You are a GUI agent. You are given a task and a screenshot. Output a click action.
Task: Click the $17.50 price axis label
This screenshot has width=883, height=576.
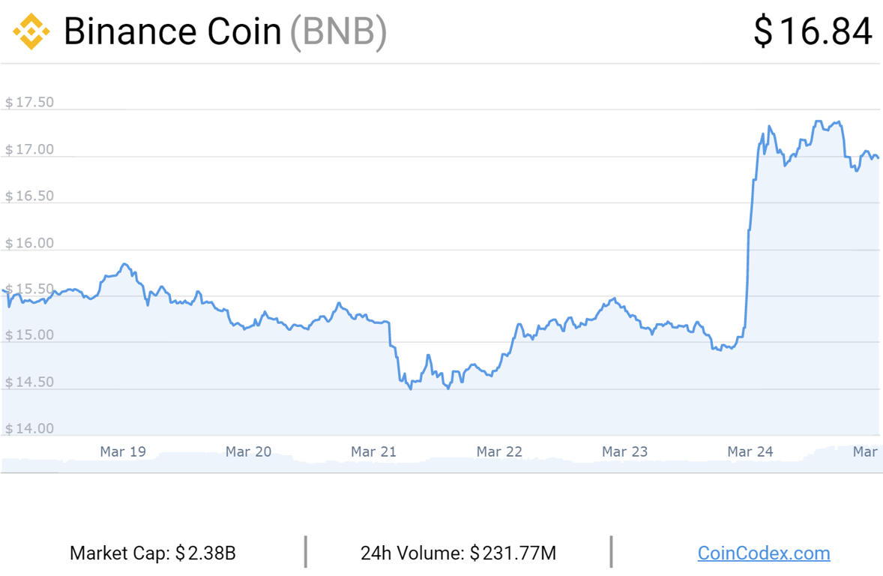(x=30, y=103)
